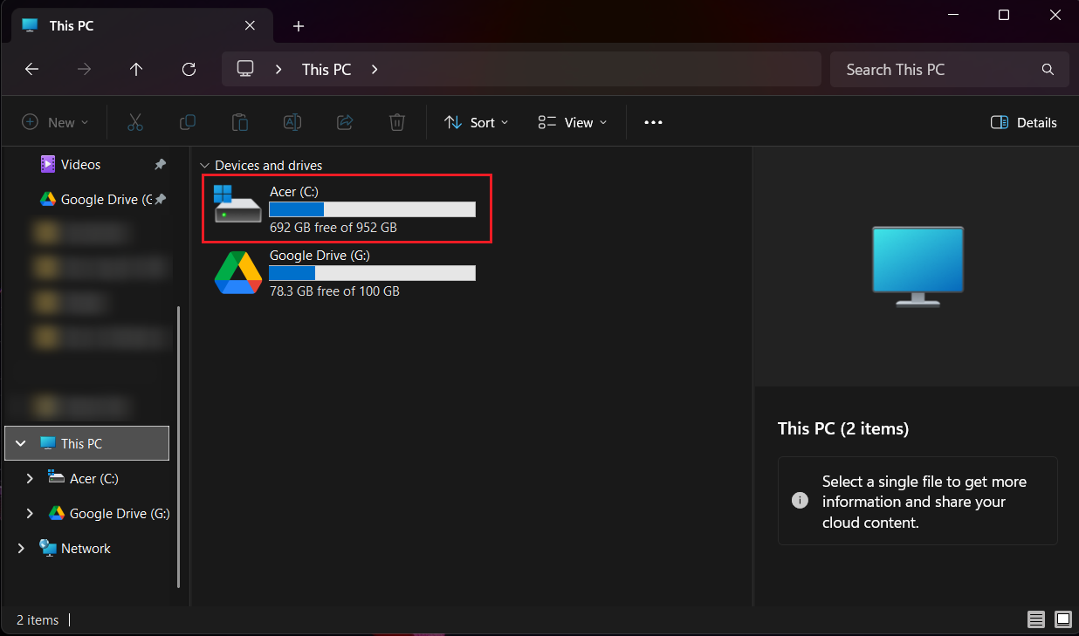Click the search magnifier icon
1079x636 pixels.
coord(1048,69)
